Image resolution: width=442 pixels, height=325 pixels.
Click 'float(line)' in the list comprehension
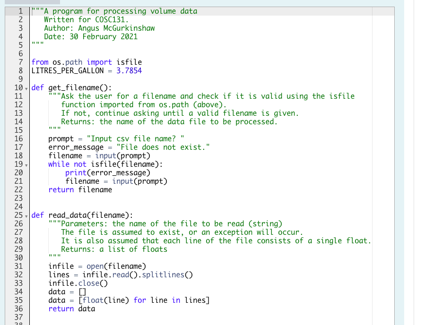coord(106,300)
